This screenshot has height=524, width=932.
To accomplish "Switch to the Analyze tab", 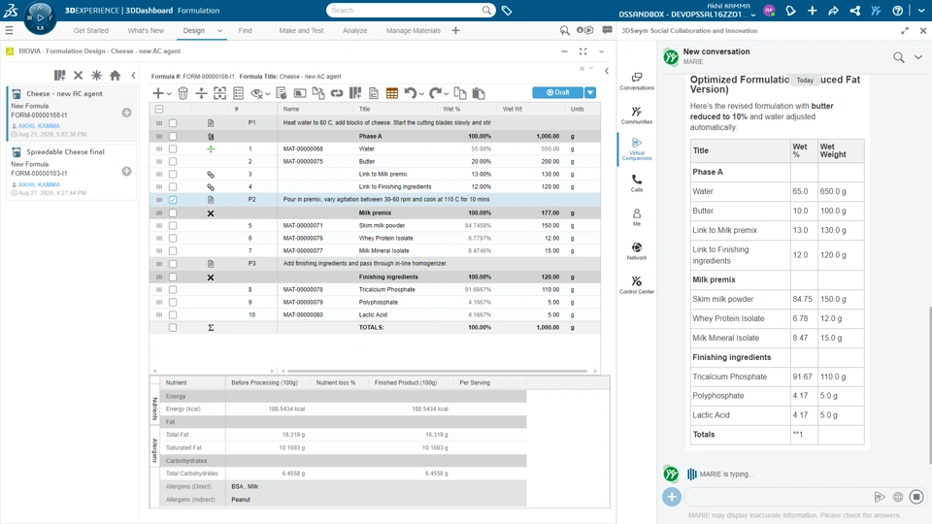I will point(355,30).
